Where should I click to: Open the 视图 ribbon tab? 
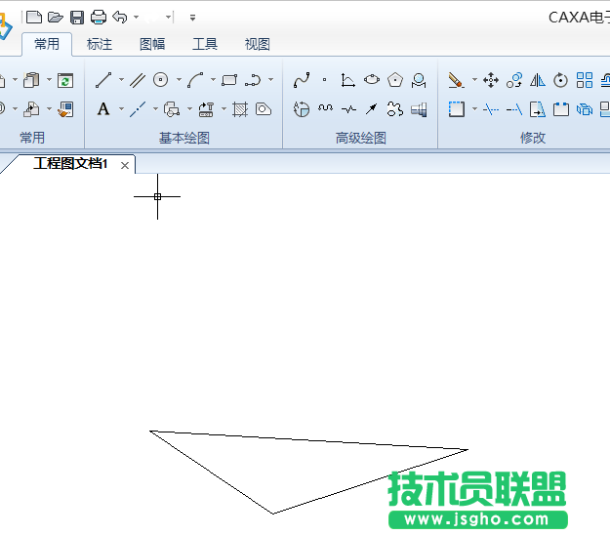click(x=257, y=44)
